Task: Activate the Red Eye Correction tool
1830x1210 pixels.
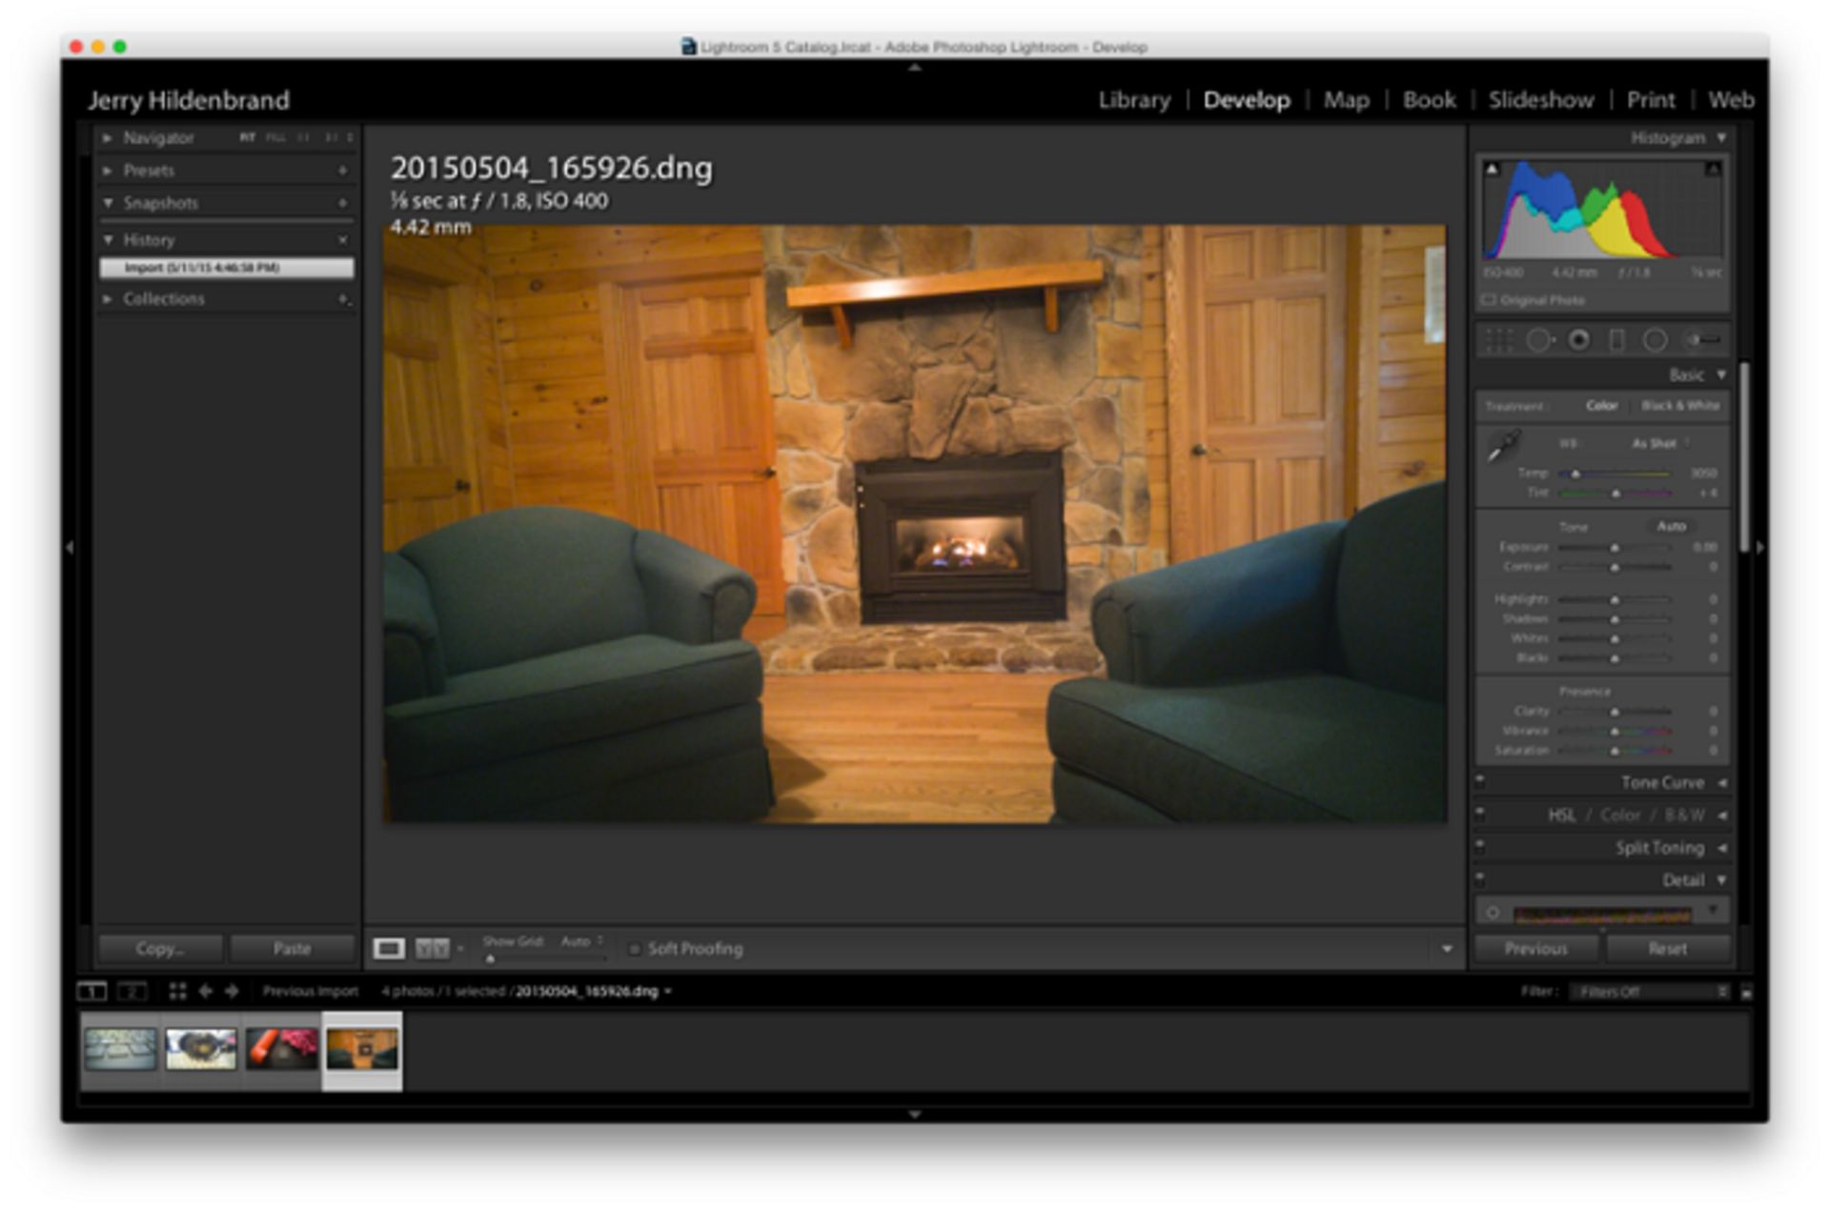Action: coord(1578,340)
